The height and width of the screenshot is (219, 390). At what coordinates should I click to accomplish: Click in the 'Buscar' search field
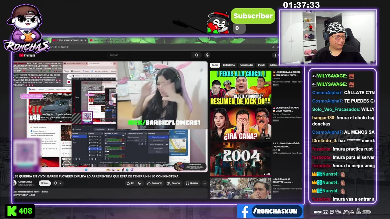(x=150, y=55)
